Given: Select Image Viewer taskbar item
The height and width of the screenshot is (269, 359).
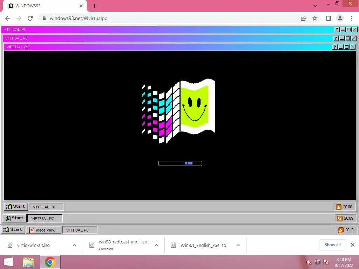Looking at the screenshot, I should [x=43, y=230].
